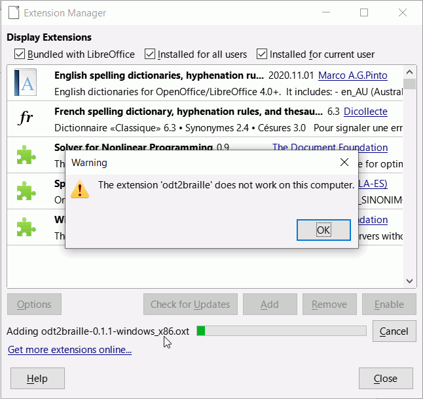Image resolution: width=423 pixels, height=399 pixels.
Task: Confirm the warning with OK
Action: coord(323,230)
